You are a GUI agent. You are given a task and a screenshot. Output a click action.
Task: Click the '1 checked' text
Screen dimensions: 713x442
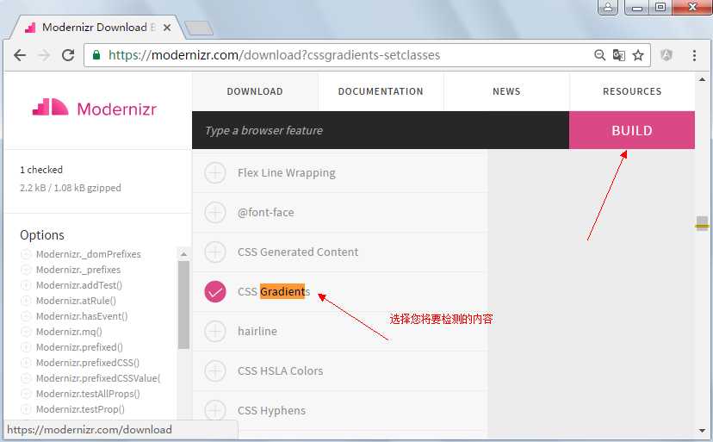coord(41,170)
